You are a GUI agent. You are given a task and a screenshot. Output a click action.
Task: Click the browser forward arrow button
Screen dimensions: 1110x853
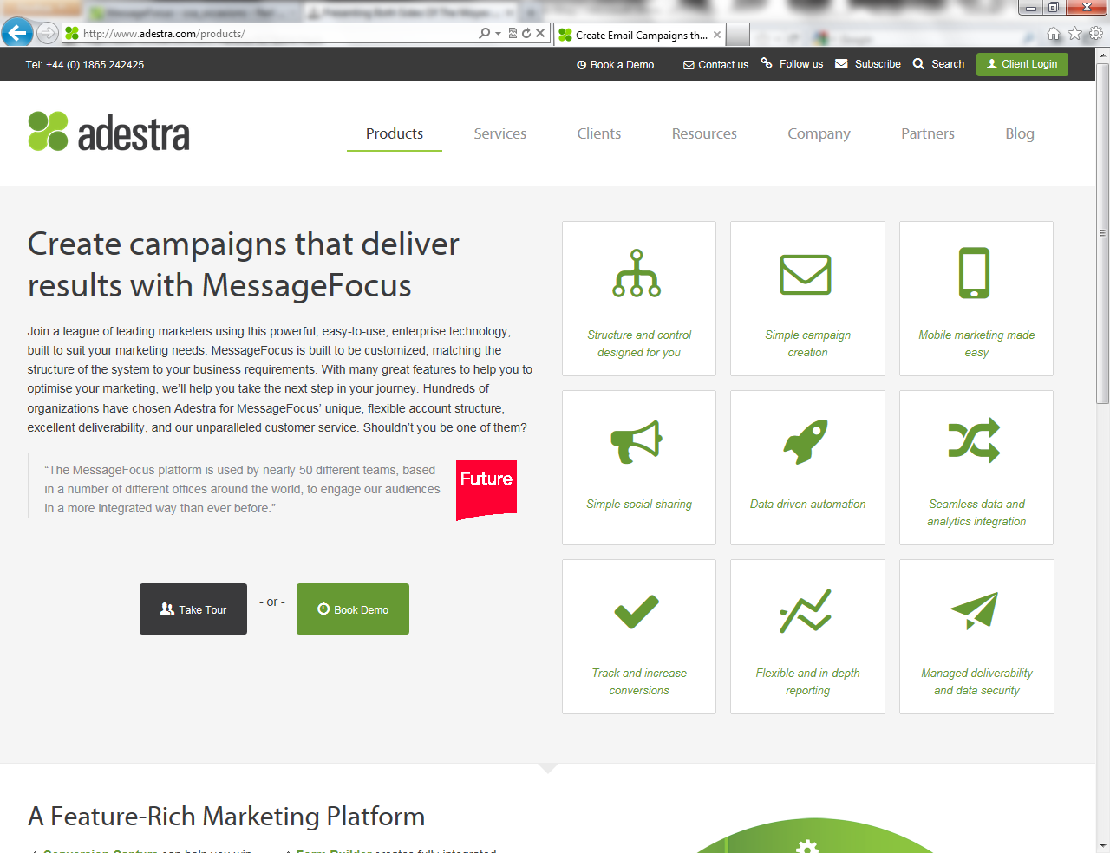point(48,34)
